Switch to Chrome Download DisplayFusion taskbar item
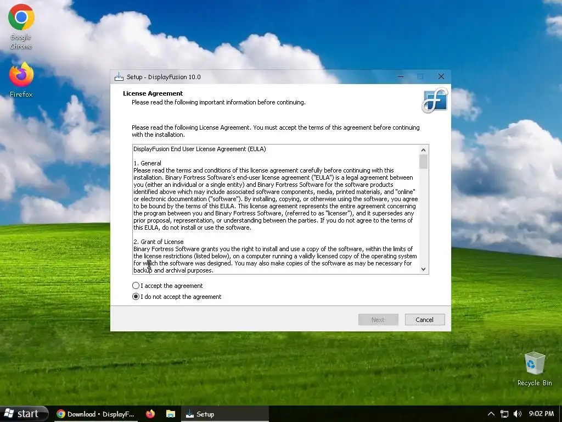This screenshot has height=422, width=562. pyautogui.click(x=95, y=414)
